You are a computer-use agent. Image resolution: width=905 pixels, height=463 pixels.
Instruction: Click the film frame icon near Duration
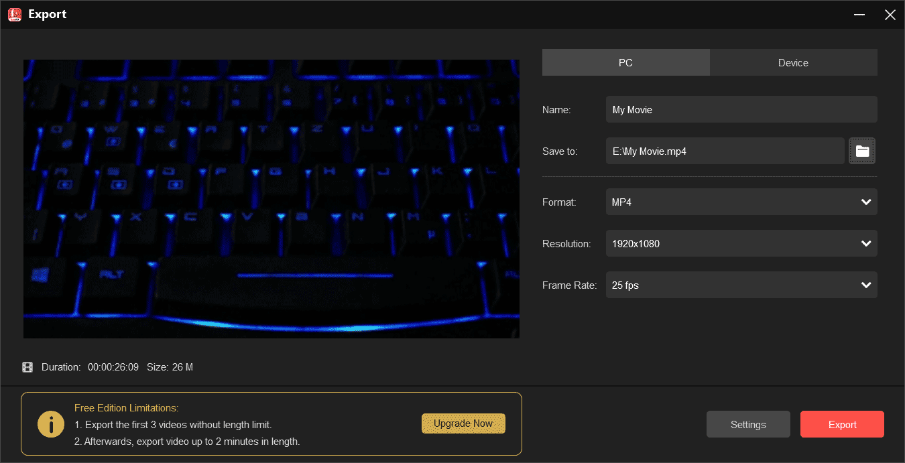click(x=27, y=367)
